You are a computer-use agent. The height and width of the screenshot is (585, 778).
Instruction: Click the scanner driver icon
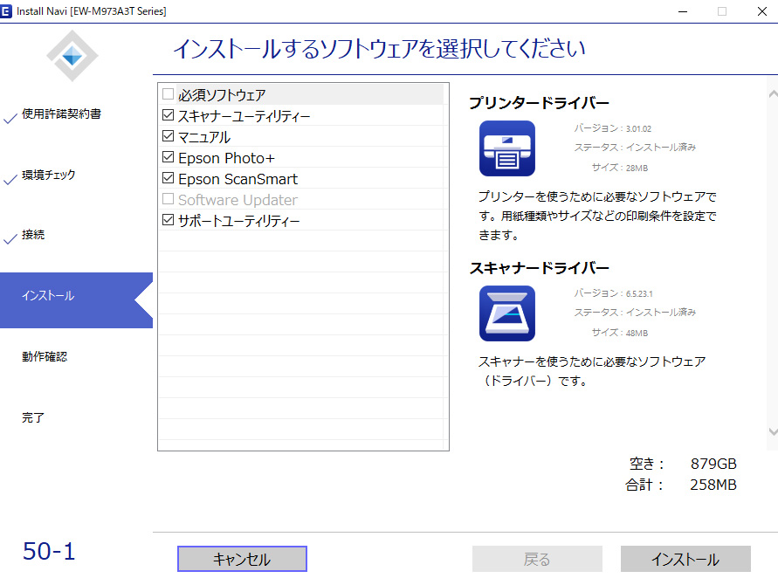(506, 313)
